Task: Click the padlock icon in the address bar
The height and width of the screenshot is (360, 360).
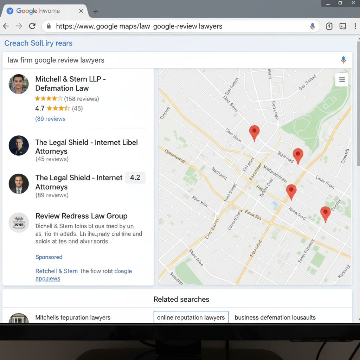Action: 49,26
